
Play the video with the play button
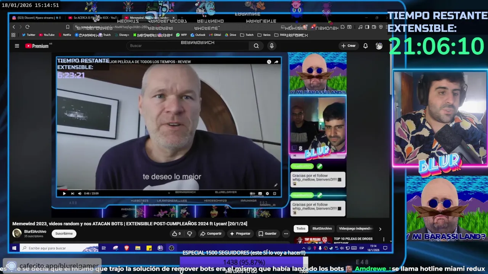pyautogui.click(x=64, y=193)
